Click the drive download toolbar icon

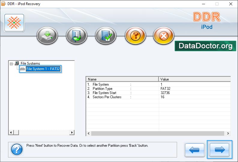tap(47, 36)
